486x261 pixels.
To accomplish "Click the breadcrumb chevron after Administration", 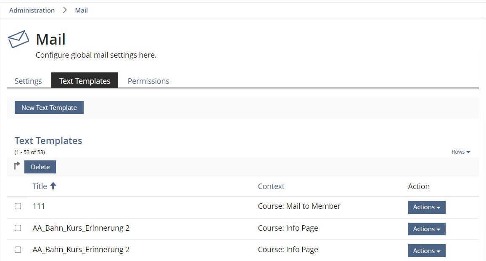I will tap(65, 10).
